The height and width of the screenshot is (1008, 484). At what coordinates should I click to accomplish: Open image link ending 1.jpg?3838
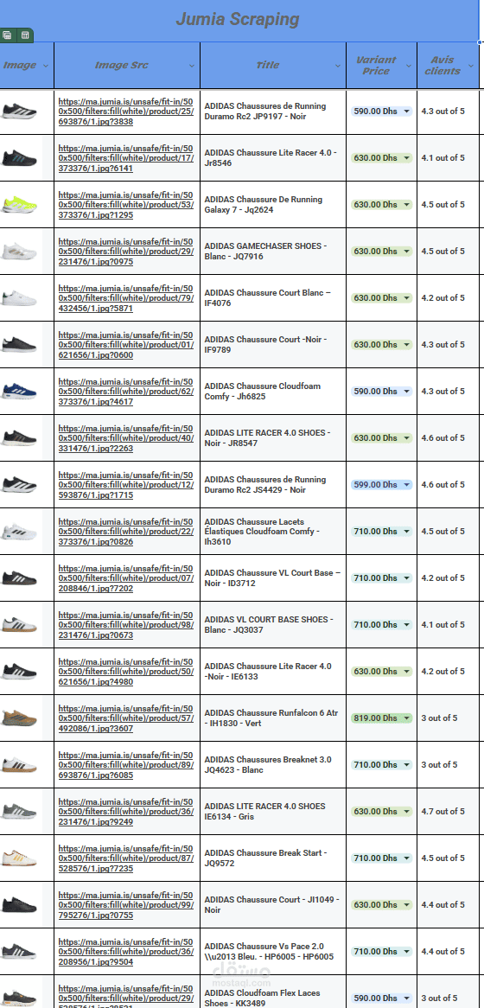126,112
